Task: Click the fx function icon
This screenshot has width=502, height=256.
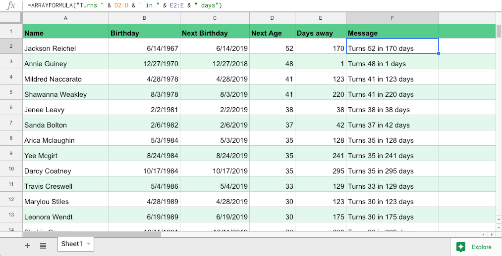Action: 10,6
